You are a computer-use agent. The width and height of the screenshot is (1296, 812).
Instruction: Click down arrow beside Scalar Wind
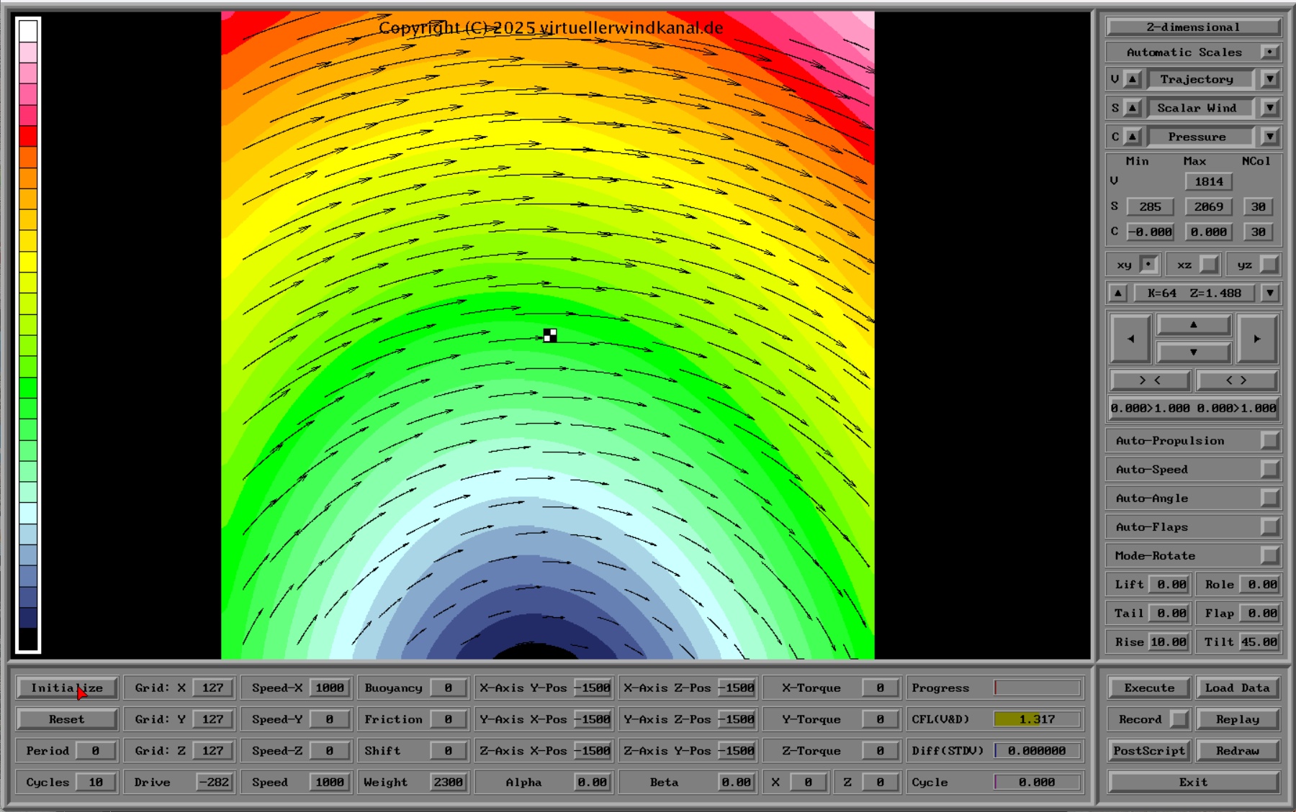pos(1270,108)
